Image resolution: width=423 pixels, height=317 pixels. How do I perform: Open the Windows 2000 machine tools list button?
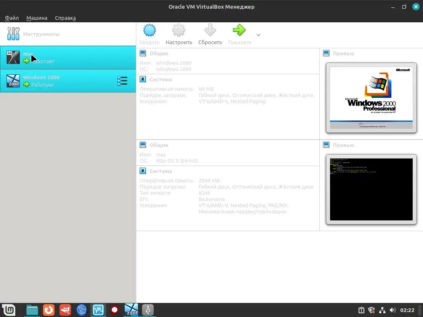coord(122,81)
